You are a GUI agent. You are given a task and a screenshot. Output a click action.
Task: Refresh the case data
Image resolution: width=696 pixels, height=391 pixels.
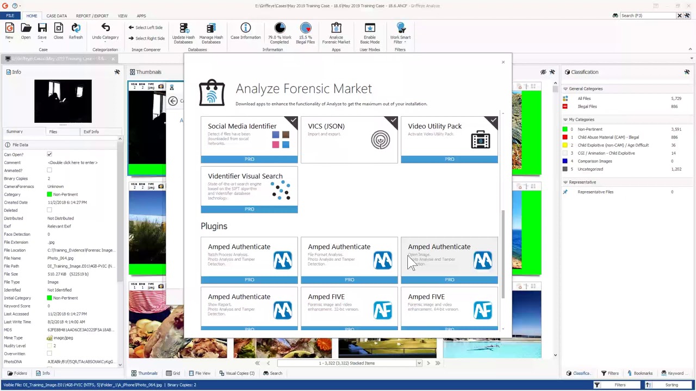click(x=76, y=31)
